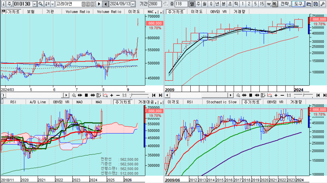Click chart analysis icon in left scroll toolbar

coord(105,95)
